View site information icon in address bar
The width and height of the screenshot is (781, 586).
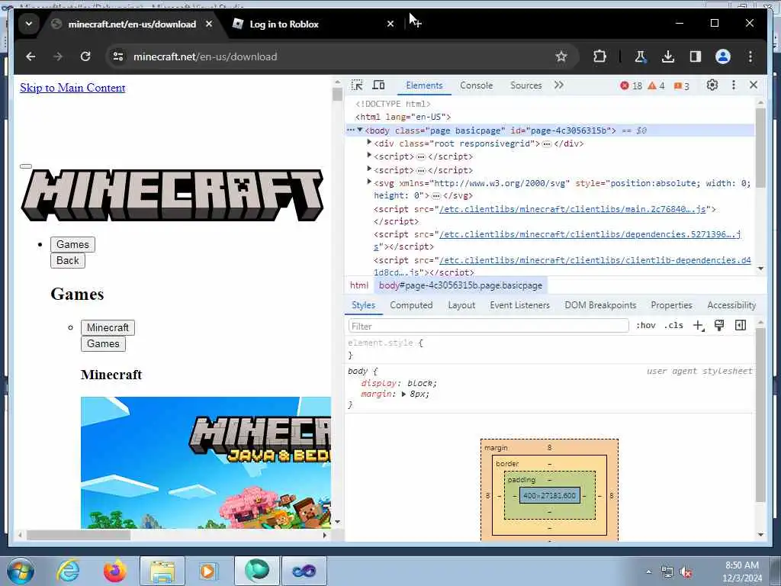(118, 56)
